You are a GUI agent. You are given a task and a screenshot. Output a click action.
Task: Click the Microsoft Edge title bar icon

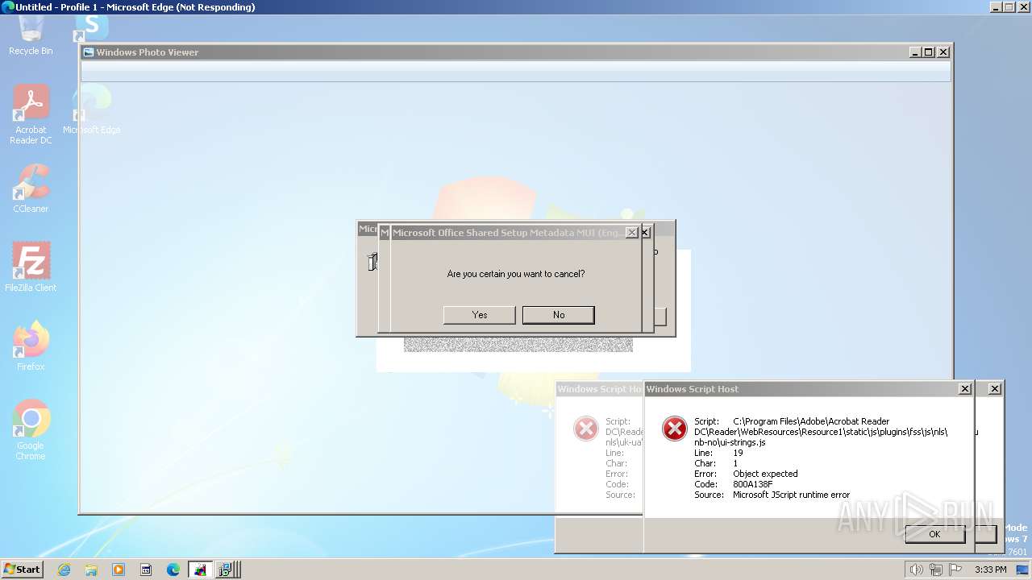[7, 7]
